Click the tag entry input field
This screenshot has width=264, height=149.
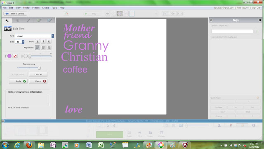[x=232, y=31]
